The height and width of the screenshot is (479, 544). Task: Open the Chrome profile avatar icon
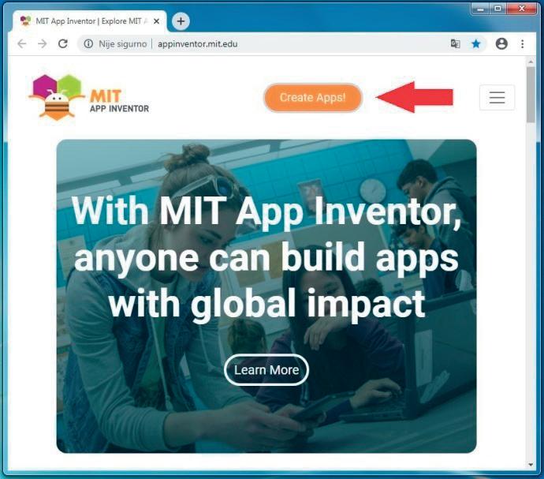(x=501, y=43)
